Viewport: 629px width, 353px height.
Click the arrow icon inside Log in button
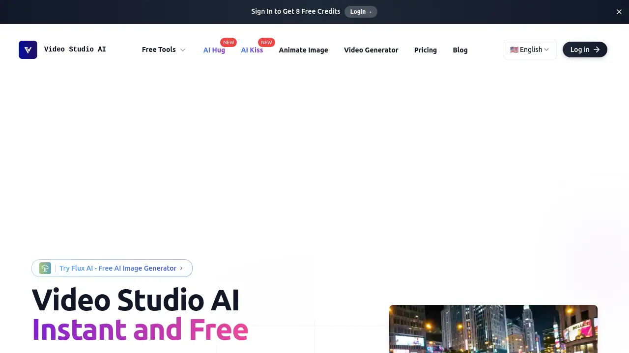point(596,50)
